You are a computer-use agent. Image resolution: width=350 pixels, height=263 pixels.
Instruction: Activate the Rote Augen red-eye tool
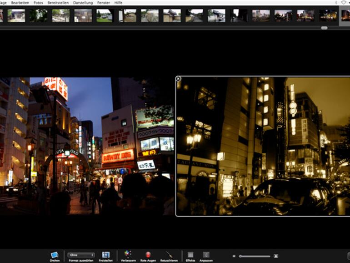(148, 255)
